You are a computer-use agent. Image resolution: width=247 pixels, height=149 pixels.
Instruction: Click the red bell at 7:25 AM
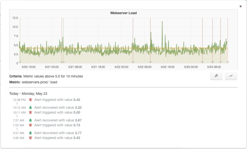[30, 125]
